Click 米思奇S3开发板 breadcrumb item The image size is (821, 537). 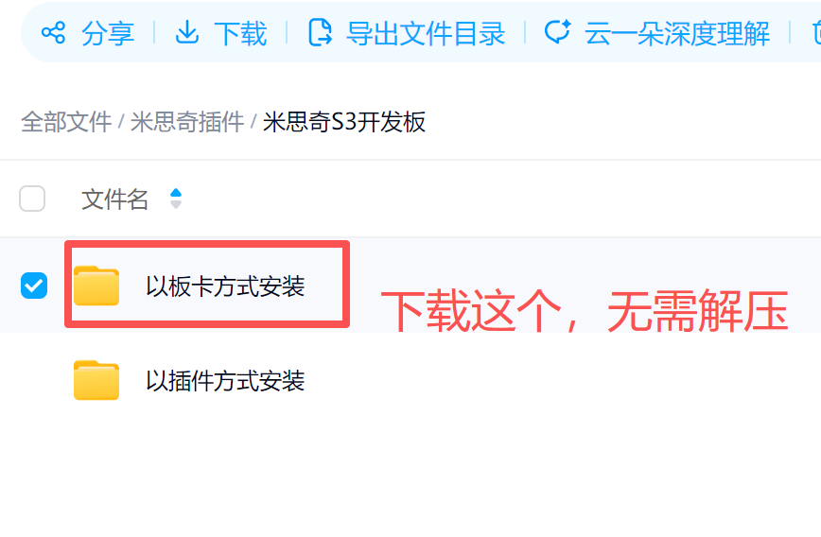pyautogui.click(x=344, y=122)
